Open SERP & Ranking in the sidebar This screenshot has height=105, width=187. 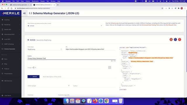pyautogui.click(x=11, y=44)
